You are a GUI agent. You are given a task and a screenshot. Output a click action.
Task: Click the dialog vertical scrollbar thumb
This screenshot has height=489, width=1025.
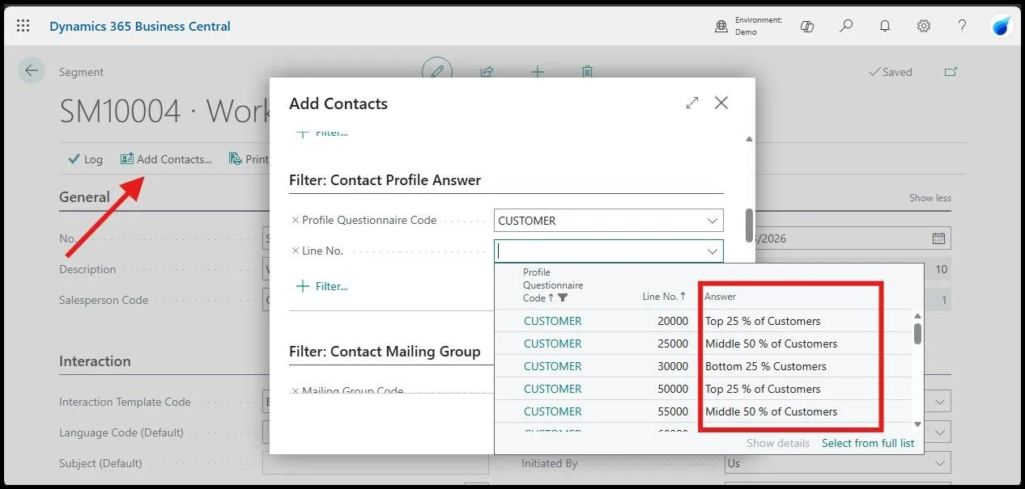pos(749,225)
